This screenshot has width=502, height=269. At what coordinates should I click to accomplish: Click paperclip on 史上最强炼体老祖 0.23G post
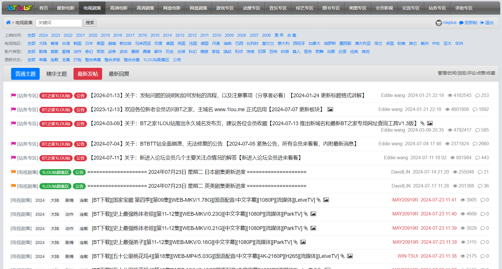(x=306, y=214)
